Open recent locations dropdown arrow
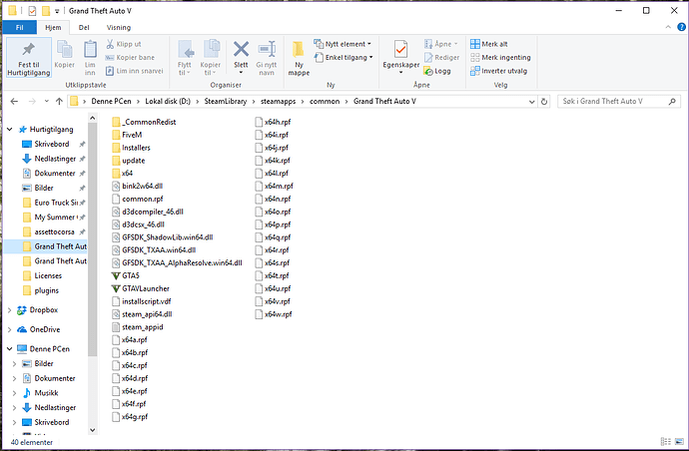 (x=46, y=102)
